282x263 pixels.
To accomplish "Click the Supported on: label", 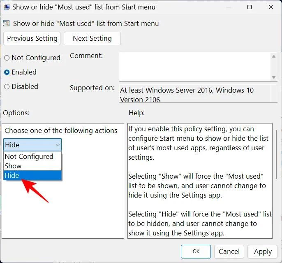I will (92, 88).
